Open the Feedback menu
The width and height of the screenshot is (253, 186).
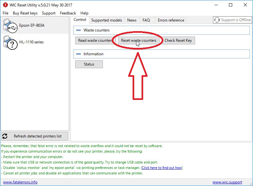[x=68, y=13]
